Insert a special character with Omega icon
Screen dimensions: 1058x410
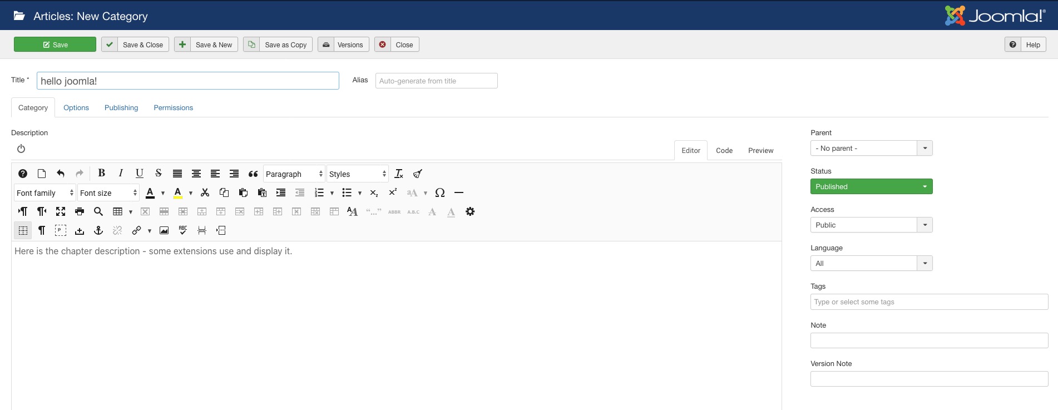[440, 192]
